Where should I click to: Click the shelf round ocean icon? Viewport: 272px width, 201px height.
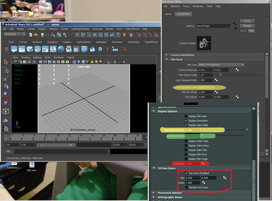click(x=61, y=49)
